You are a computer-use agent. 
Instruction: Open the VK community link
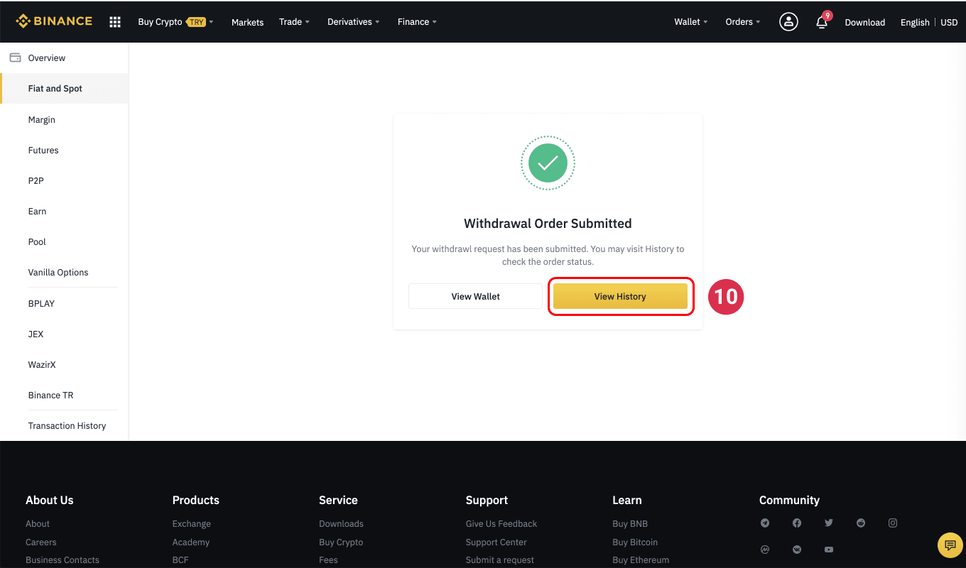(797, 550)
